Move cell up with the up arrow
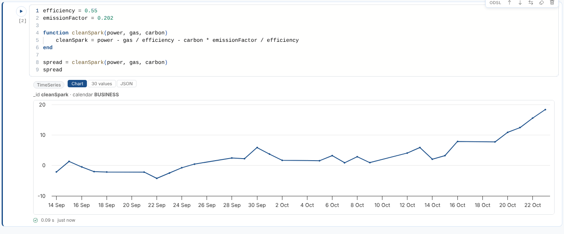 tap(509, 2)
